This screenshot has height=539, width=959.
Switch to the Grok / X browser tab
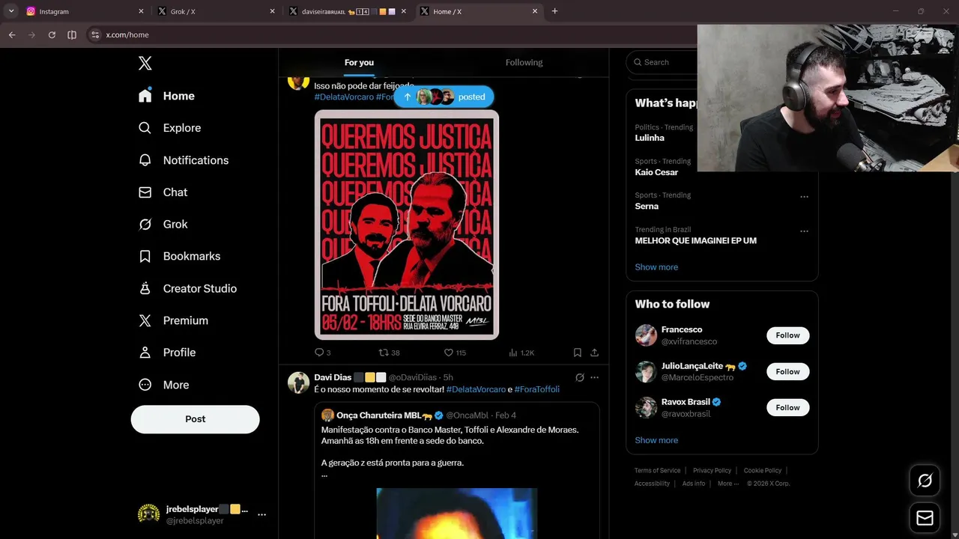tap(216, 11)
